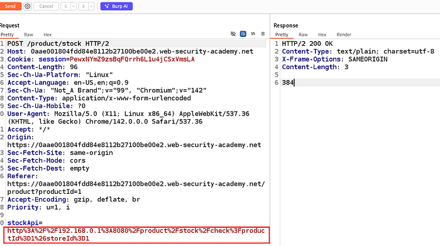Switch to Response Render tab

pyautogui.click(x=344, y=35)
